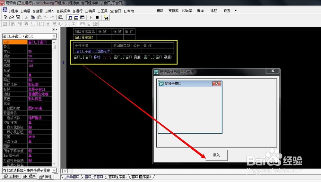Switch to the 支持库 bottom panel tab
The height and width of the screenshot is (182, 321).
click(x=12, y=176)
